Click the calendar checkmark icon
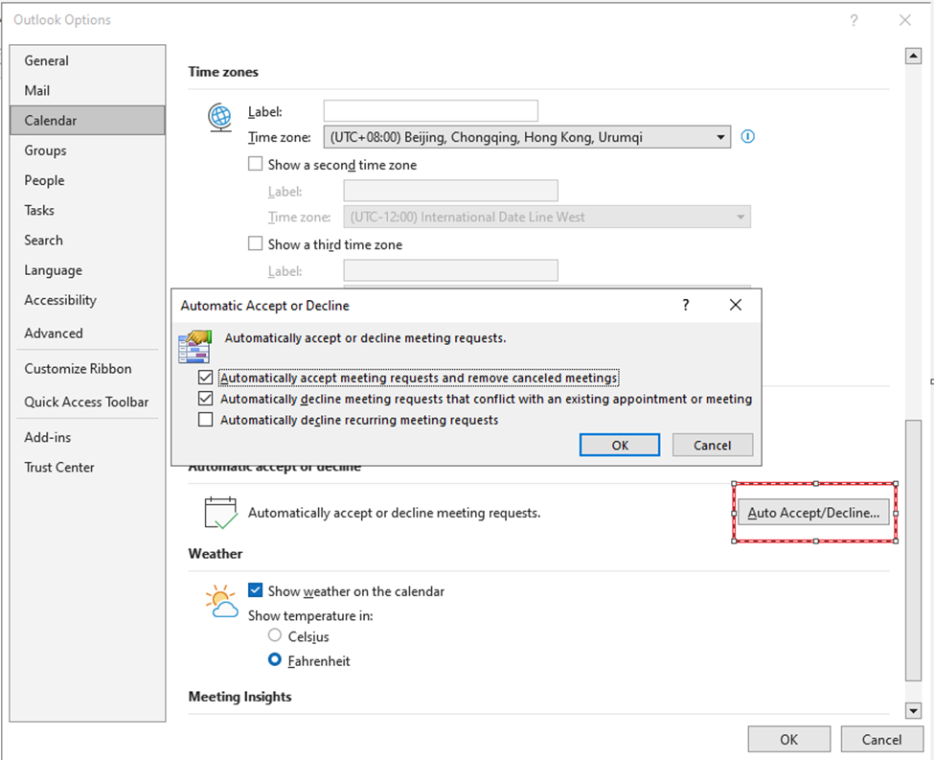934x760 pixels. [x=220, y=514]
